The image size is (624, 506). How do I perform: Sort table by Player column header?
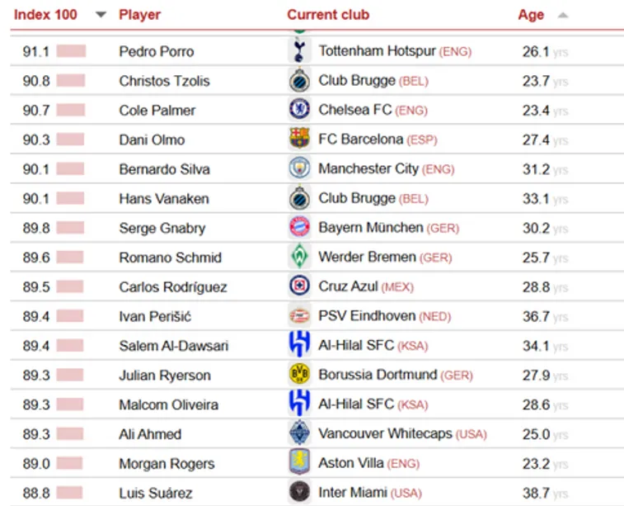[139, 15]
